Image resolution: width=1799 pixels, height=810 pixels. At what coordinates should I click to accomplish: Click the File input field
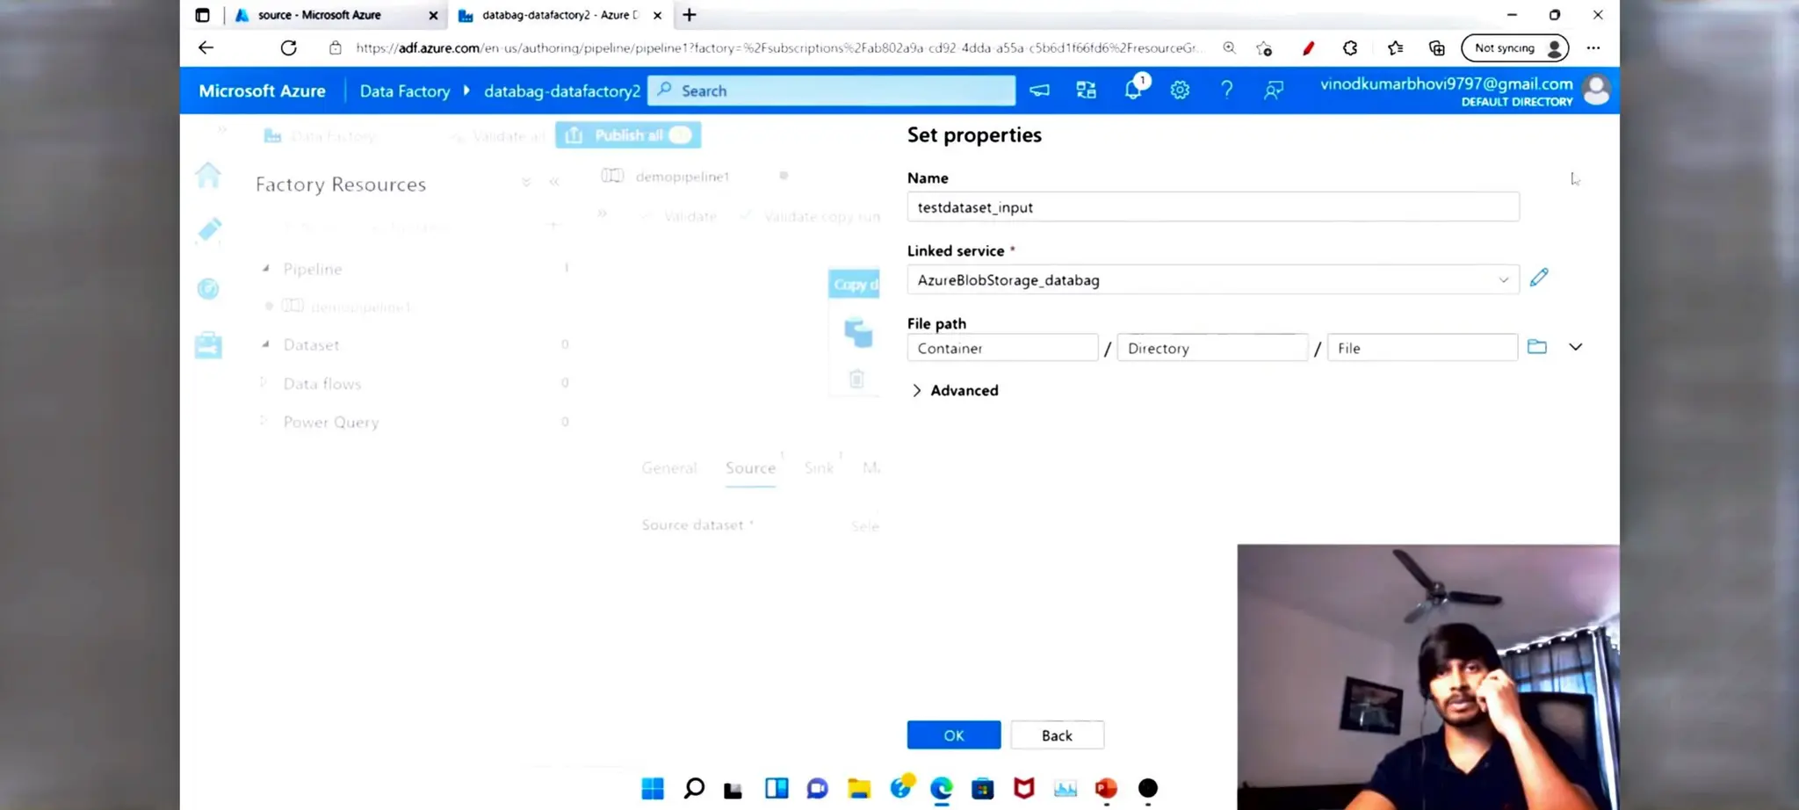click(x=1422, y=348)
